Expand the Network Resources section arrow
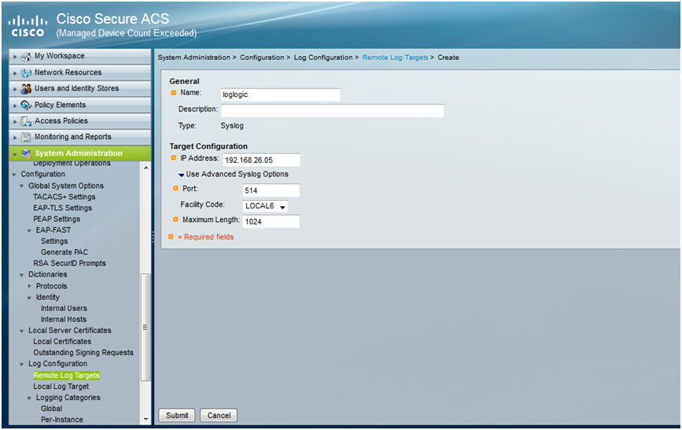 point(15,73)
